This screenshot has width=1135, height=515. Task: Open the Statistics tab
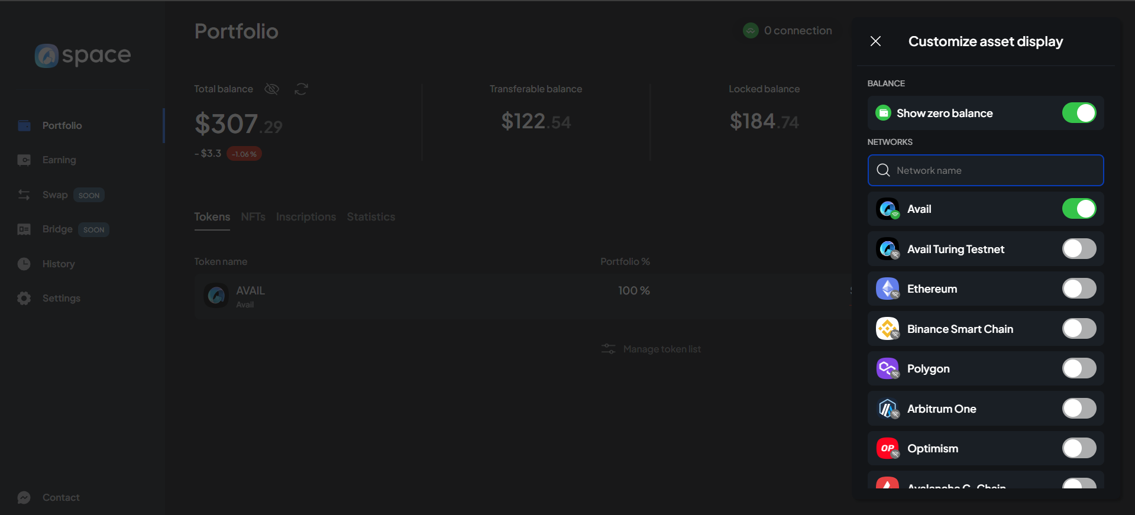[x=371, y=217]
